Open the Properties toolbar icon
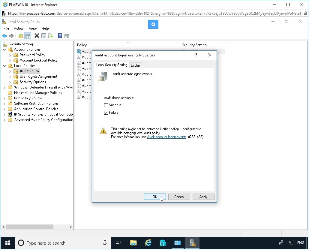 point(44,36)
